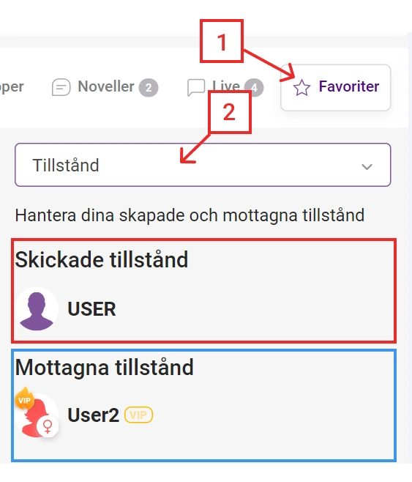The width and height of the screenshot is (412, 482).
Task: Click the partially visible tab ending in 'per'
Action: [x=12, y=87]
